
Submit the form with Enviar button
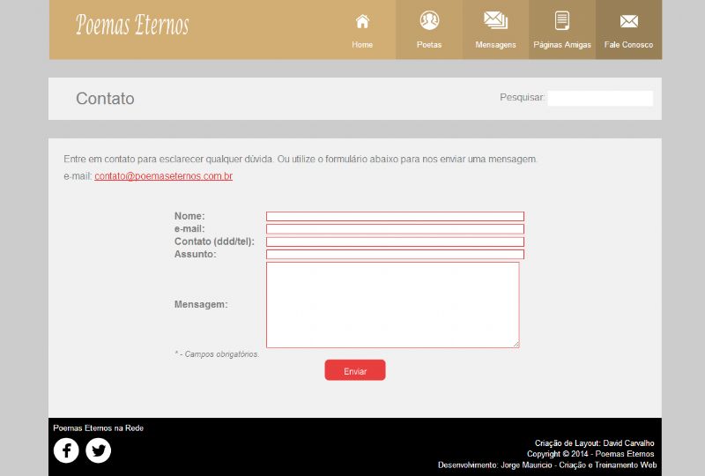tap(355, 370)
